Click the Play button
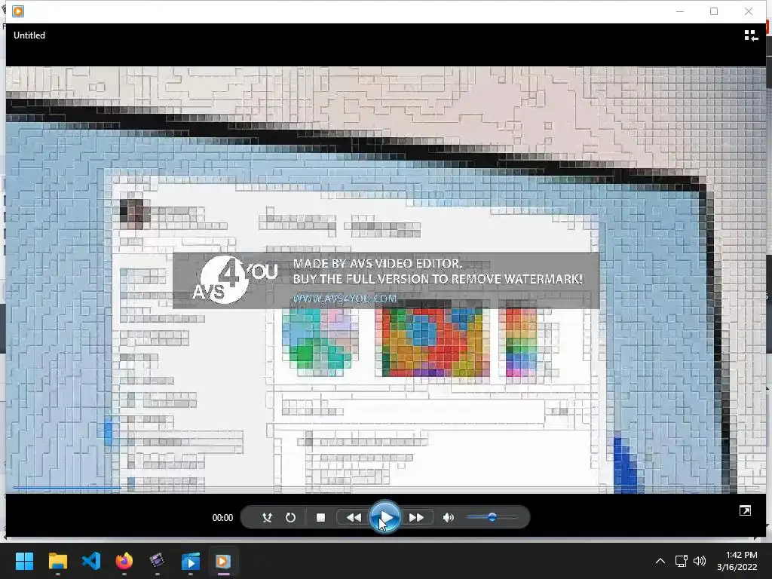 pos(384,517)
